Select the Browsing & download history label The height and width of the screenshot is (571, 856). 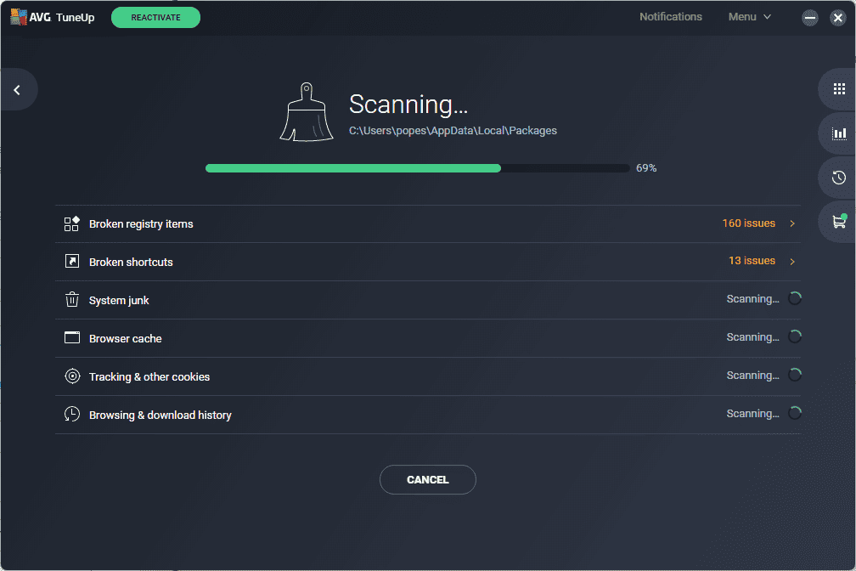point(160,416)
